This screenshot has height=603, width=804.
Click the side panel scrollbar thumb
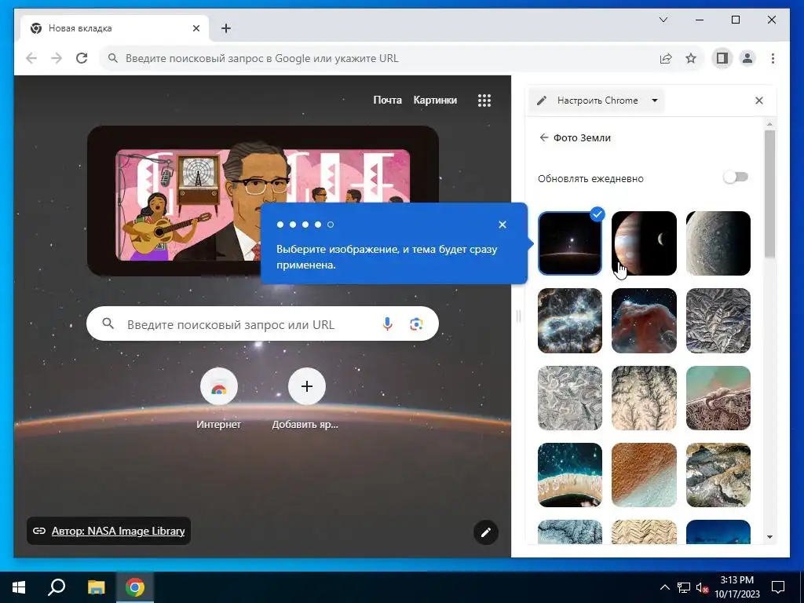769,194
